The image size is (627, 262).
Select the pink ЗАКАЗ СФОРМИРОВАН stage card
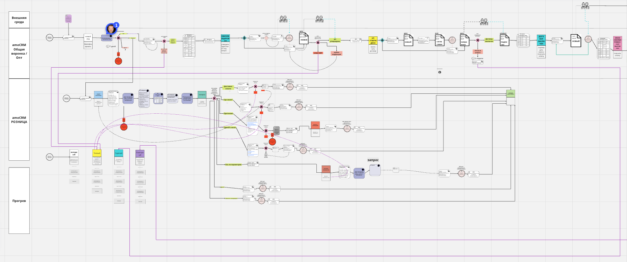(x=618, y=44)
